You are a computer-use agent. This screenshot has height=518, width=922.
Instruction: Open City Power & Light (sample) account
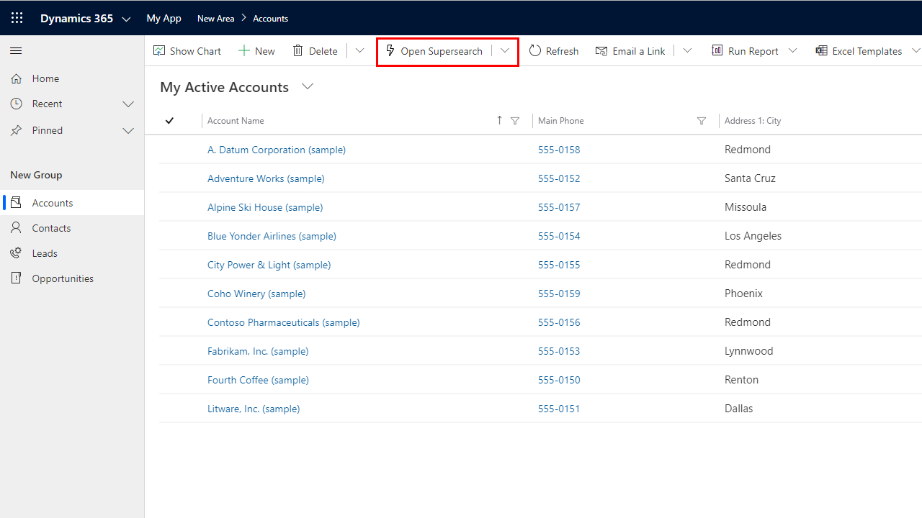coord(269,265)
